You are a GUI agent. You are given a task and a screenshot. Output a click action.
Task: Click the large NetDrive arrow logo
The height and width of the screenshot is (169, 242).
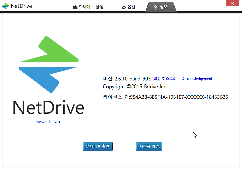point(49,64)
